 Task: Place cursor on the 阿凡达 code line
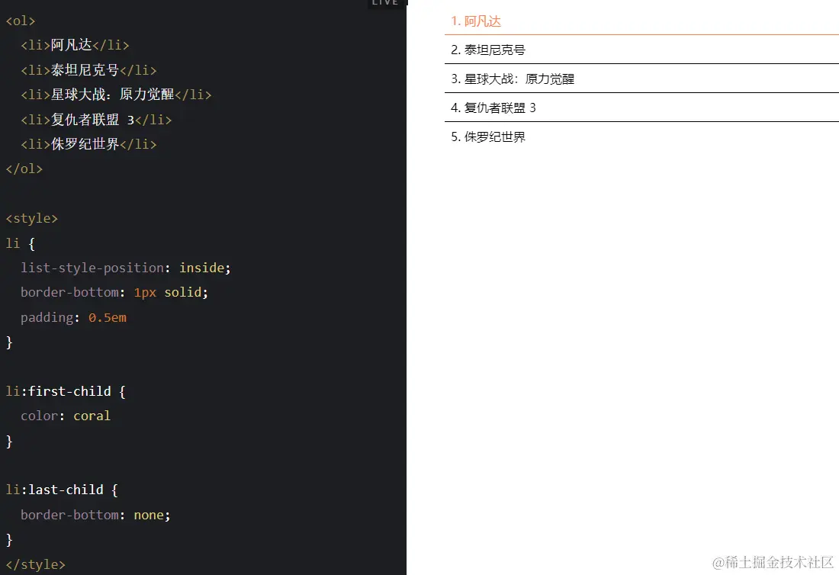click(75, 45)
